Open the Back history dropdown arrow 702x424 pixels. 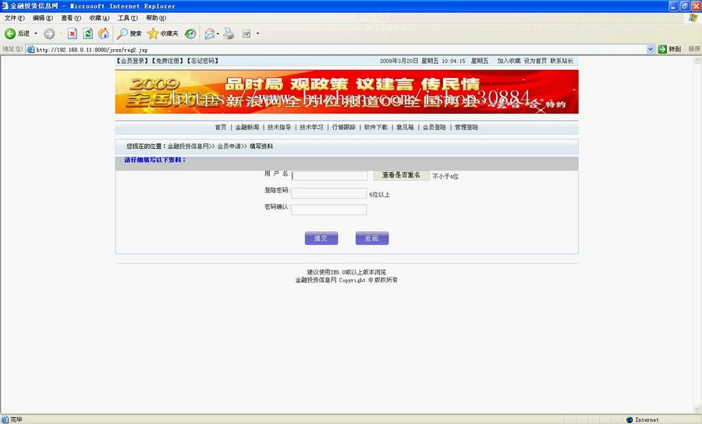(x=36, y=34)
